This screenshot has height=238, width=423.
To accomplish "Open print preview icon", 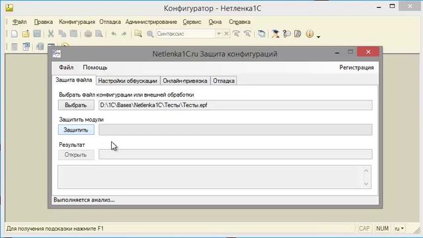I will pyautogui.click(x=99, y=34).
